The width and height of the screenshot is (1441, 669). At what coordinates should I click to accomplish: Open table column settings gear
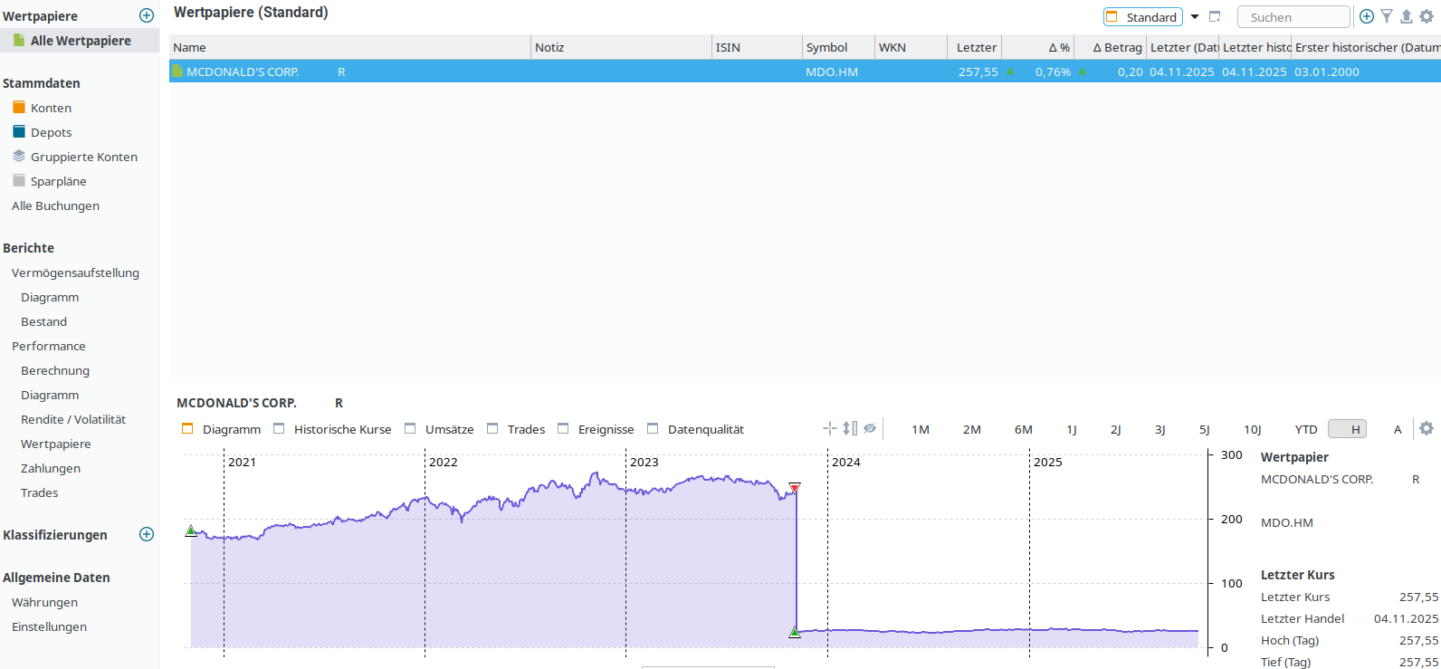1427,16
